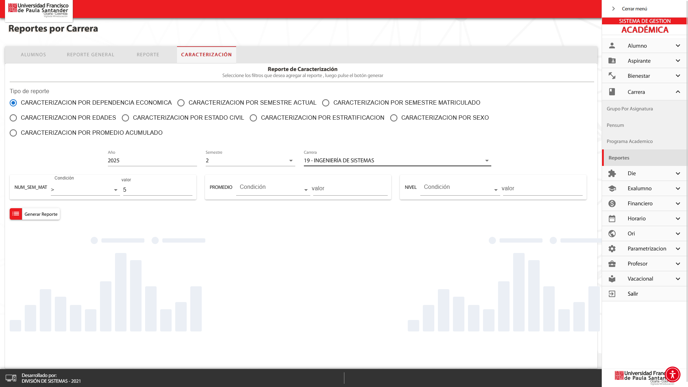Select Caracterizacion por Edades radio button
The width and height of the screenshot is (688, 387).
coord(13,118)
